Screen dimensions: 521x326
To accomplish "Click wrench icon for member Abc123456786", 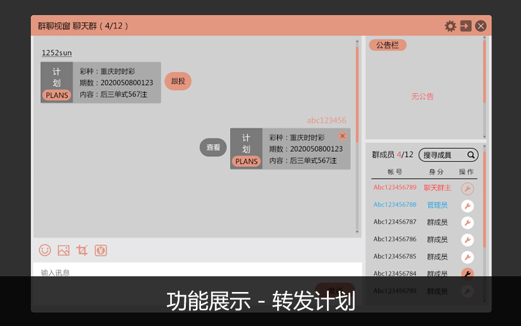I will tap(467, 240).
